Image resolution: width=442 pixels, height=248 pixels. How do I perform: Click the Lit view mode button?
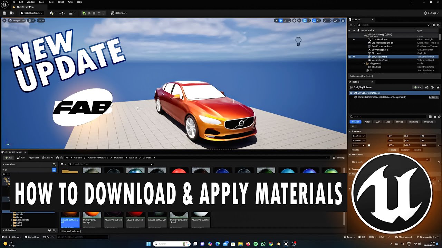(x=32, y=20)
